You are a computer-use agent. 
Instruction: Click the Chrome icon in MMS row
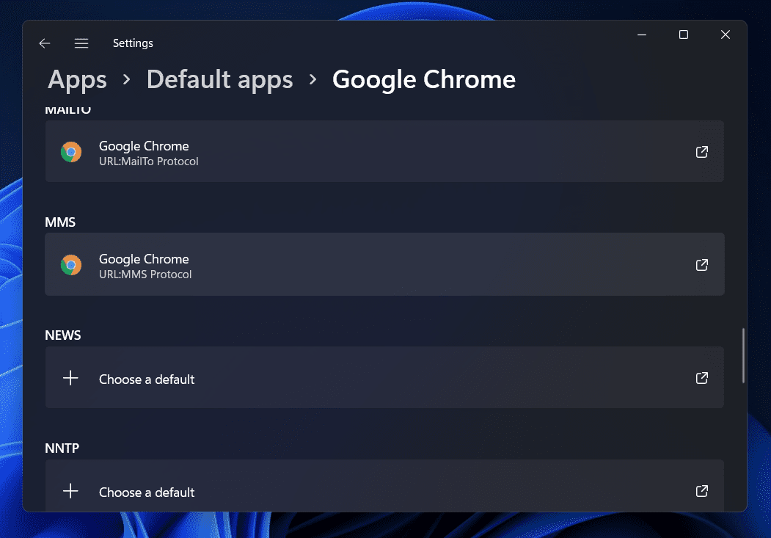(71, 265)
